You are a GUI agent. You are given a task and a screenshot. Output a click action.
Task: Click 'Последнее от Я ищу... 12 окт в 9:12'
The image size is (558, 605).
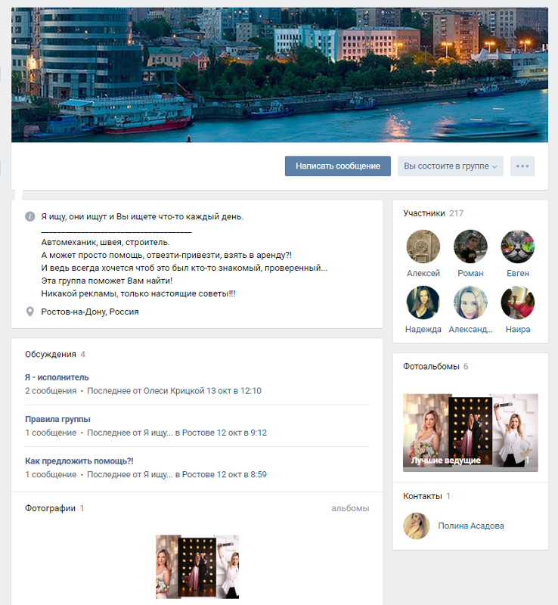[177, 433]
